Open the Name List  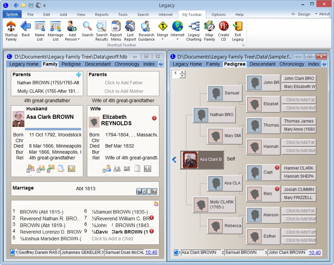pyautogui.click(x=40, y=31)
